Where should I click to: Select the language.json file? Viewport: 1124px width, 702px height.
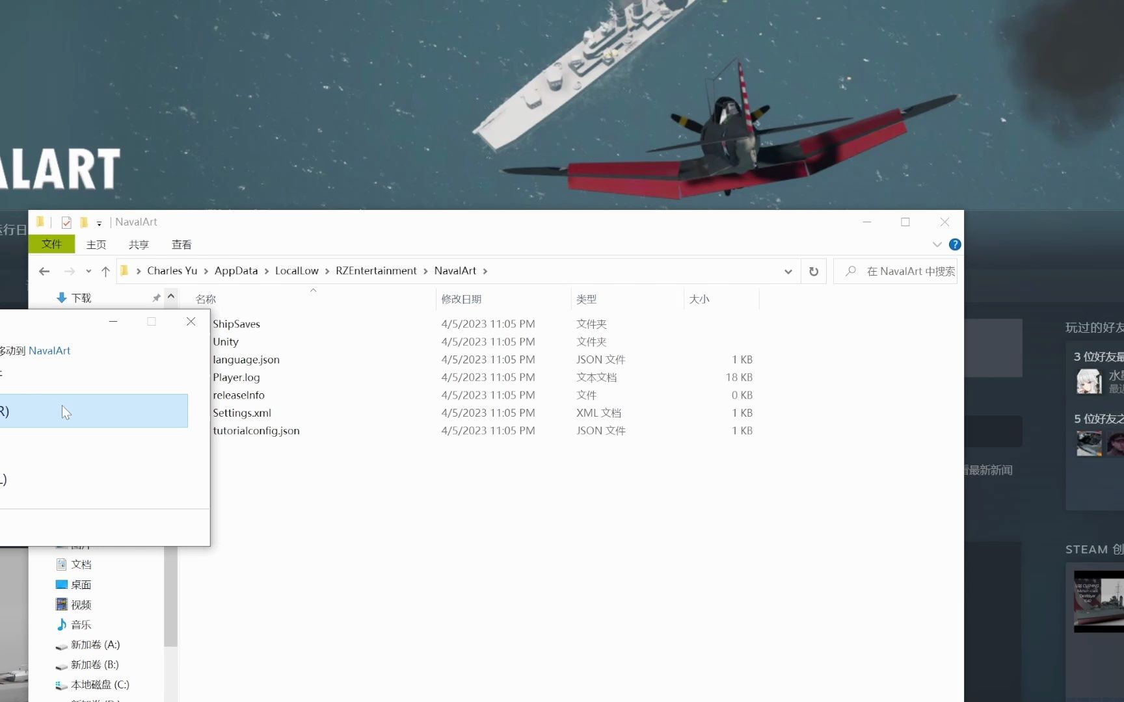coord(246,359)
